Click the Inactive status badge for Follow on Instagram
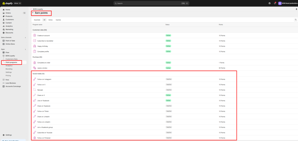The image size is (298, 141). tap(169, 79)
